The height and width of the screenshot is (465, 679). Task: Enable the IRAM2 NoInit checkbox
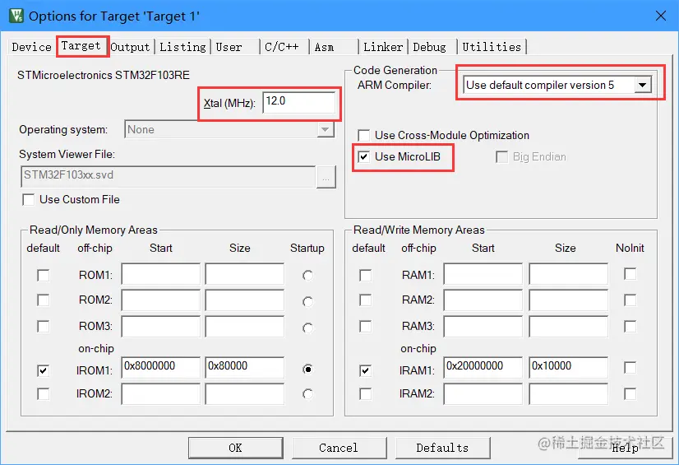pos(630,394)
